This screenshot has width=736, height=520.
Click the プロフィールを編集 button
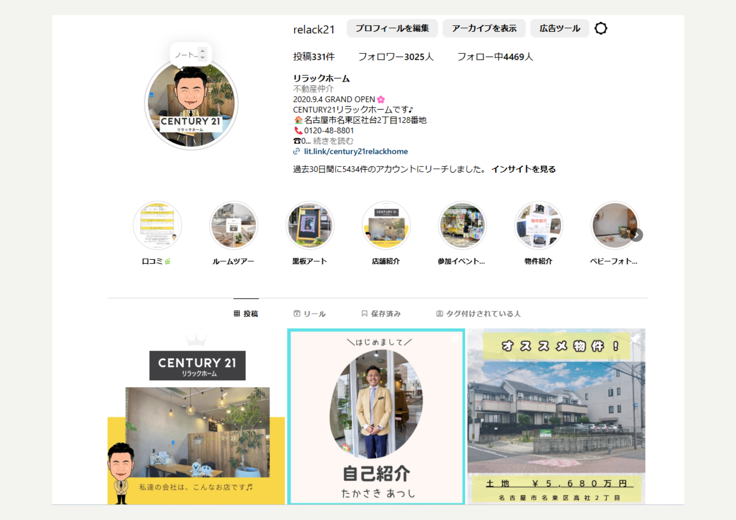click(x=392, y=28)
